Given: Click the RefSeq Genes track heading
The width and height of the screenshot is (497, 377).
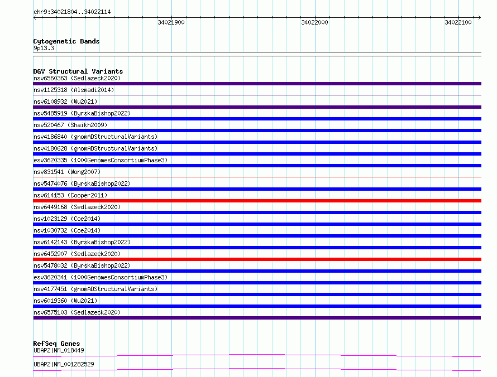Looking at the screenshot, I should 57,344.
